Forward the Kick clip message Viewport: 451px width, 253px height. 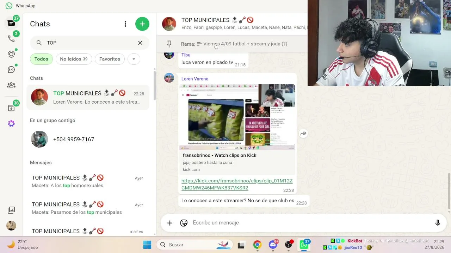(x=303, y=134)
